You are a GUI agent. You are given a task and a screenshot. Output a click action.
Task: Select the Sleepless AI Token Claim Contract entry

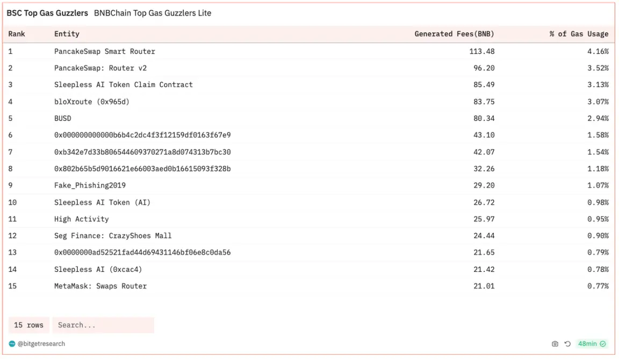(123, 85)
